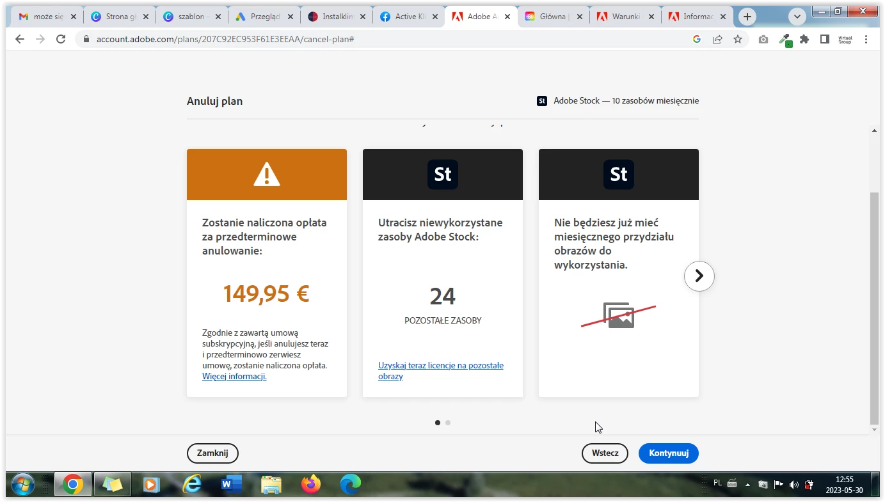
Task: Click the Zamknij button
Action: [x=212, y=453]
